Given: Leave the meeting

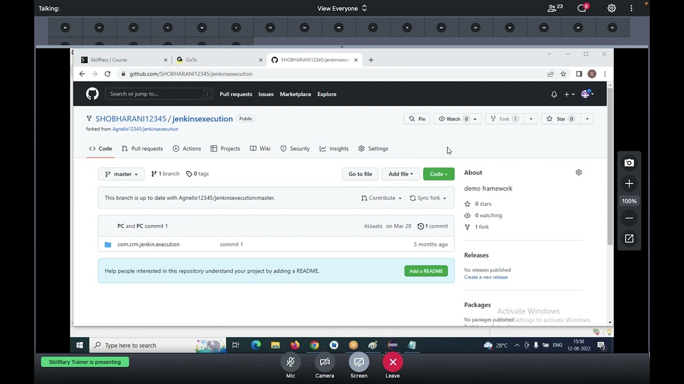Looking at the screenshot, I should [393, 362].
